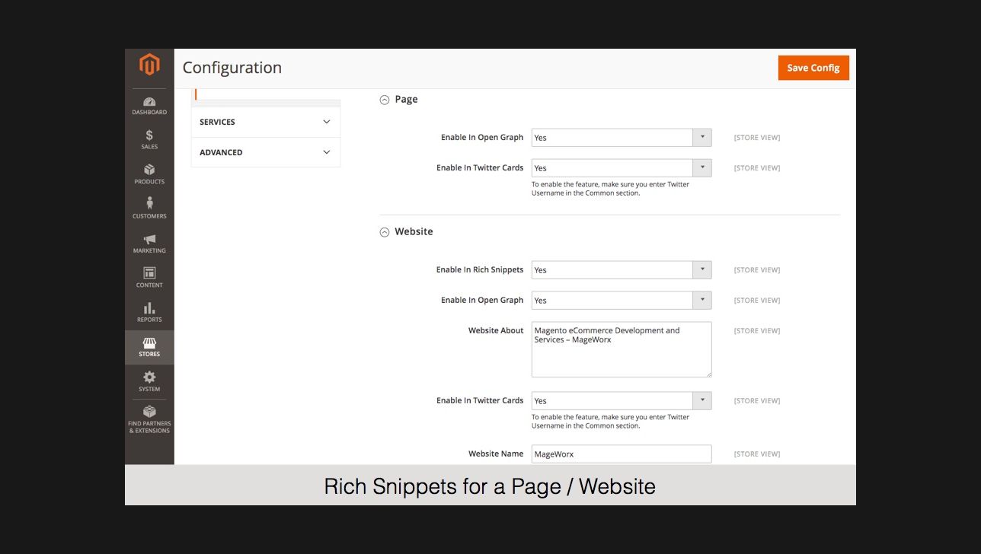View Reports via the bar chart icon

coord(149,311)
